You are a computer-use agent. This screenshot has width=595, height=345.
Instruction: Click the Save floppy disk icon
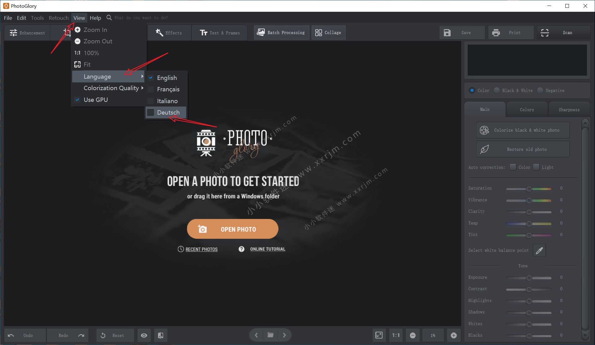click(447, 33)
